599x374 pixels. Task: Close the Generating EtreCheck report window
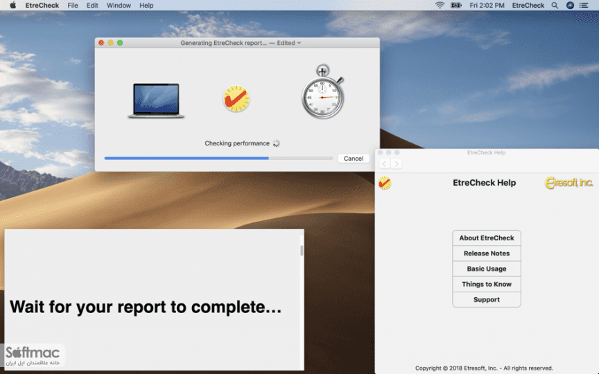tap(101, 43)
